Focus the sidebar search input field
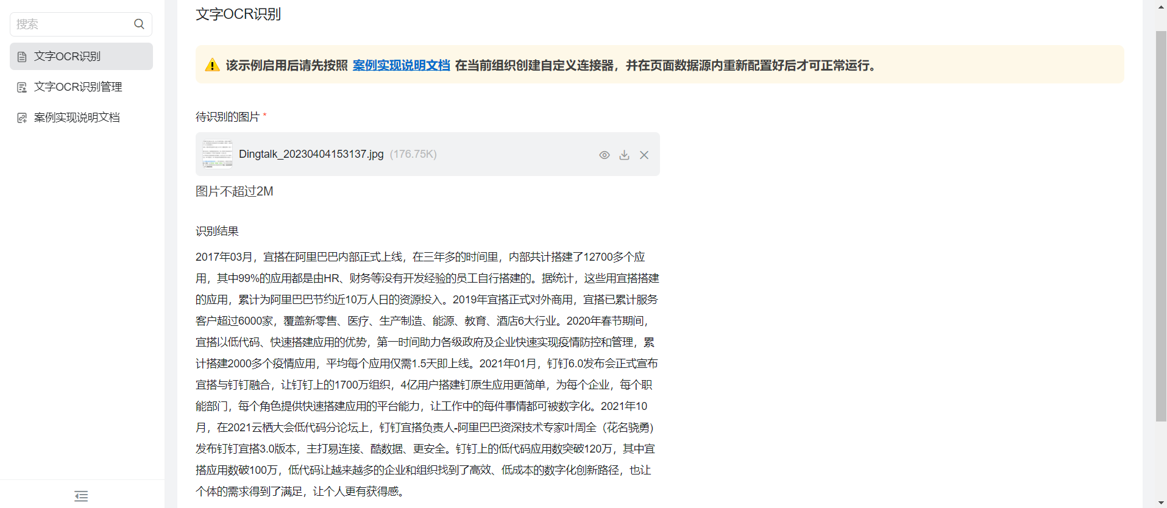This screenshot has height=508, width=1167. pyautogui.click(x=81, y=24)
